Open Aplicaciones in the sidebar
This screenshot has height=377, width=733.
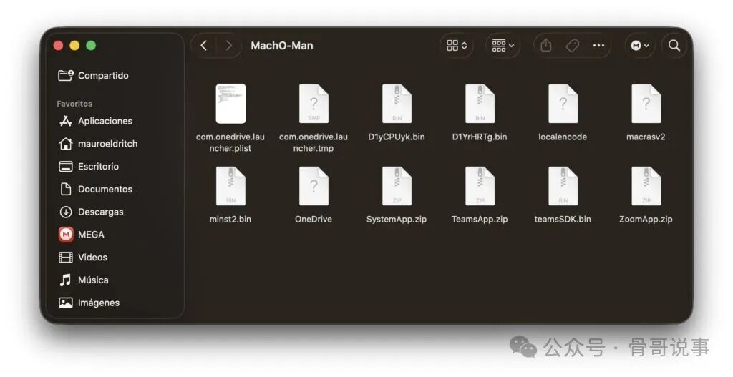point(96,121)
